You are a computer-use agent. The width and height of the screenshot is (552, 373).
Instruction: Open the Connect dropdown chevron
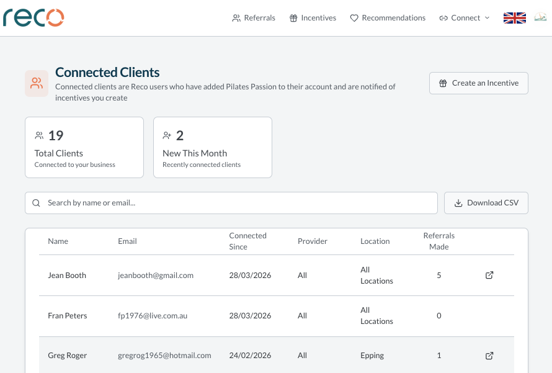pyautogui.click(x=486, y=18)
